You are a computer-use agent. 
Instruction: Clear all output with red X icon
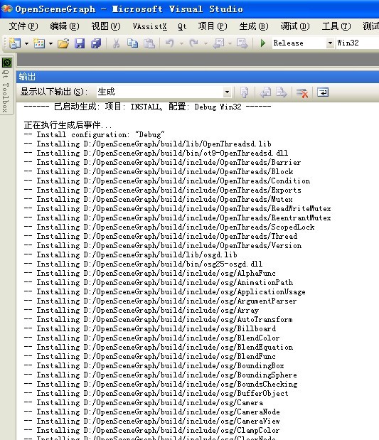tap(302, 92)
